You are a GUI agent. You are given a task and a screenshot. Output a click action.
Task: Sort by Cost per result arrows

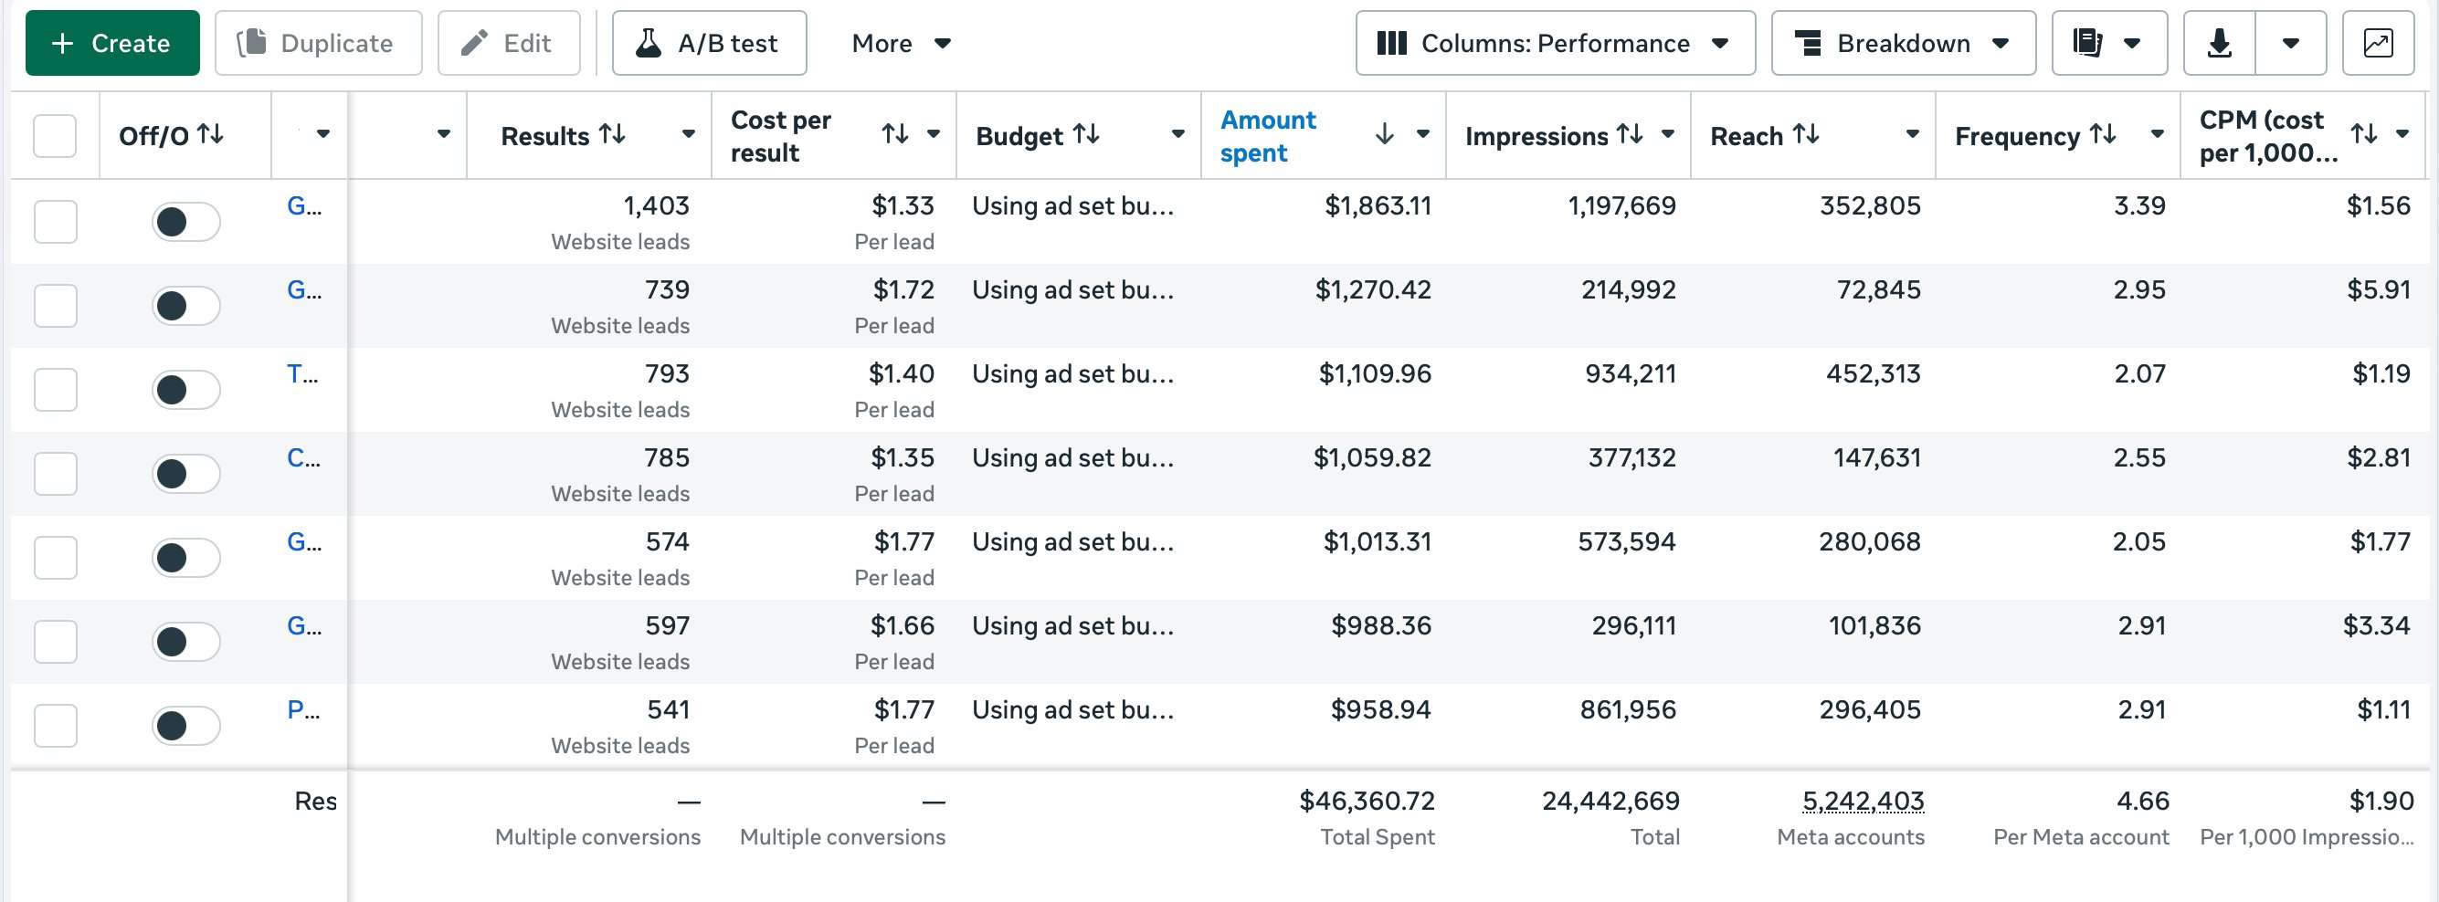tap(894, 134)
